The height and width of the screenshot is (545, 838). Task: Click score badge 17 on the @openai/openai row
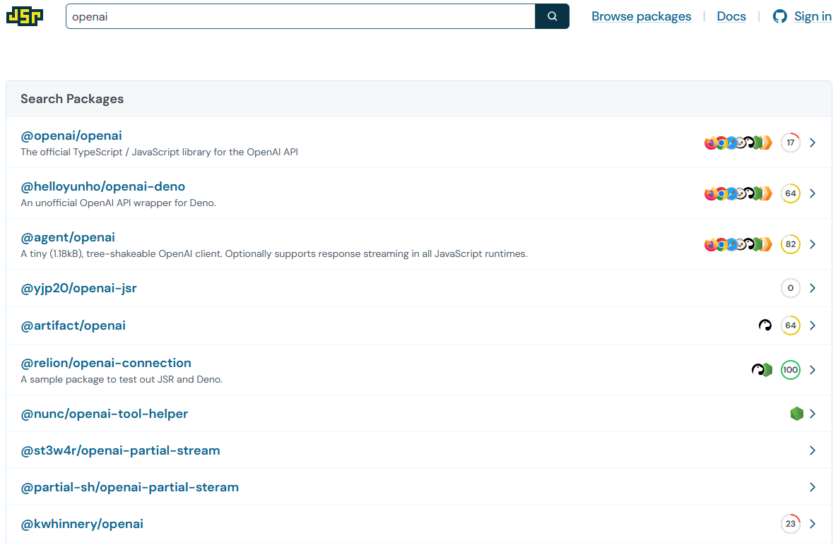click(791, 143)
